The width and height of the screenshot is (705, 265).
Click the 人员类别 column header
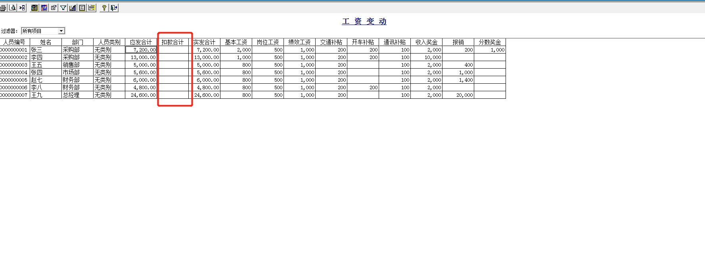109,42
